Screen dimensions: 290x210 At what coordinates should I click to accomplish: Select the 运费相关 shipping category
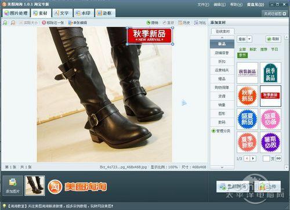tap(222, 70)
